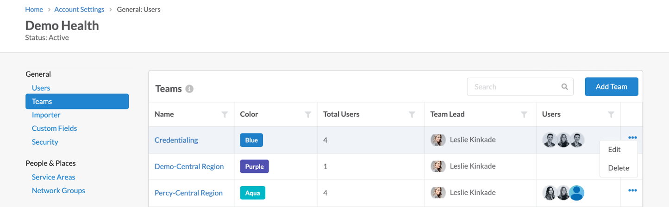Open the Users column filter icon
669x207 pixels.
pos(611,114)
